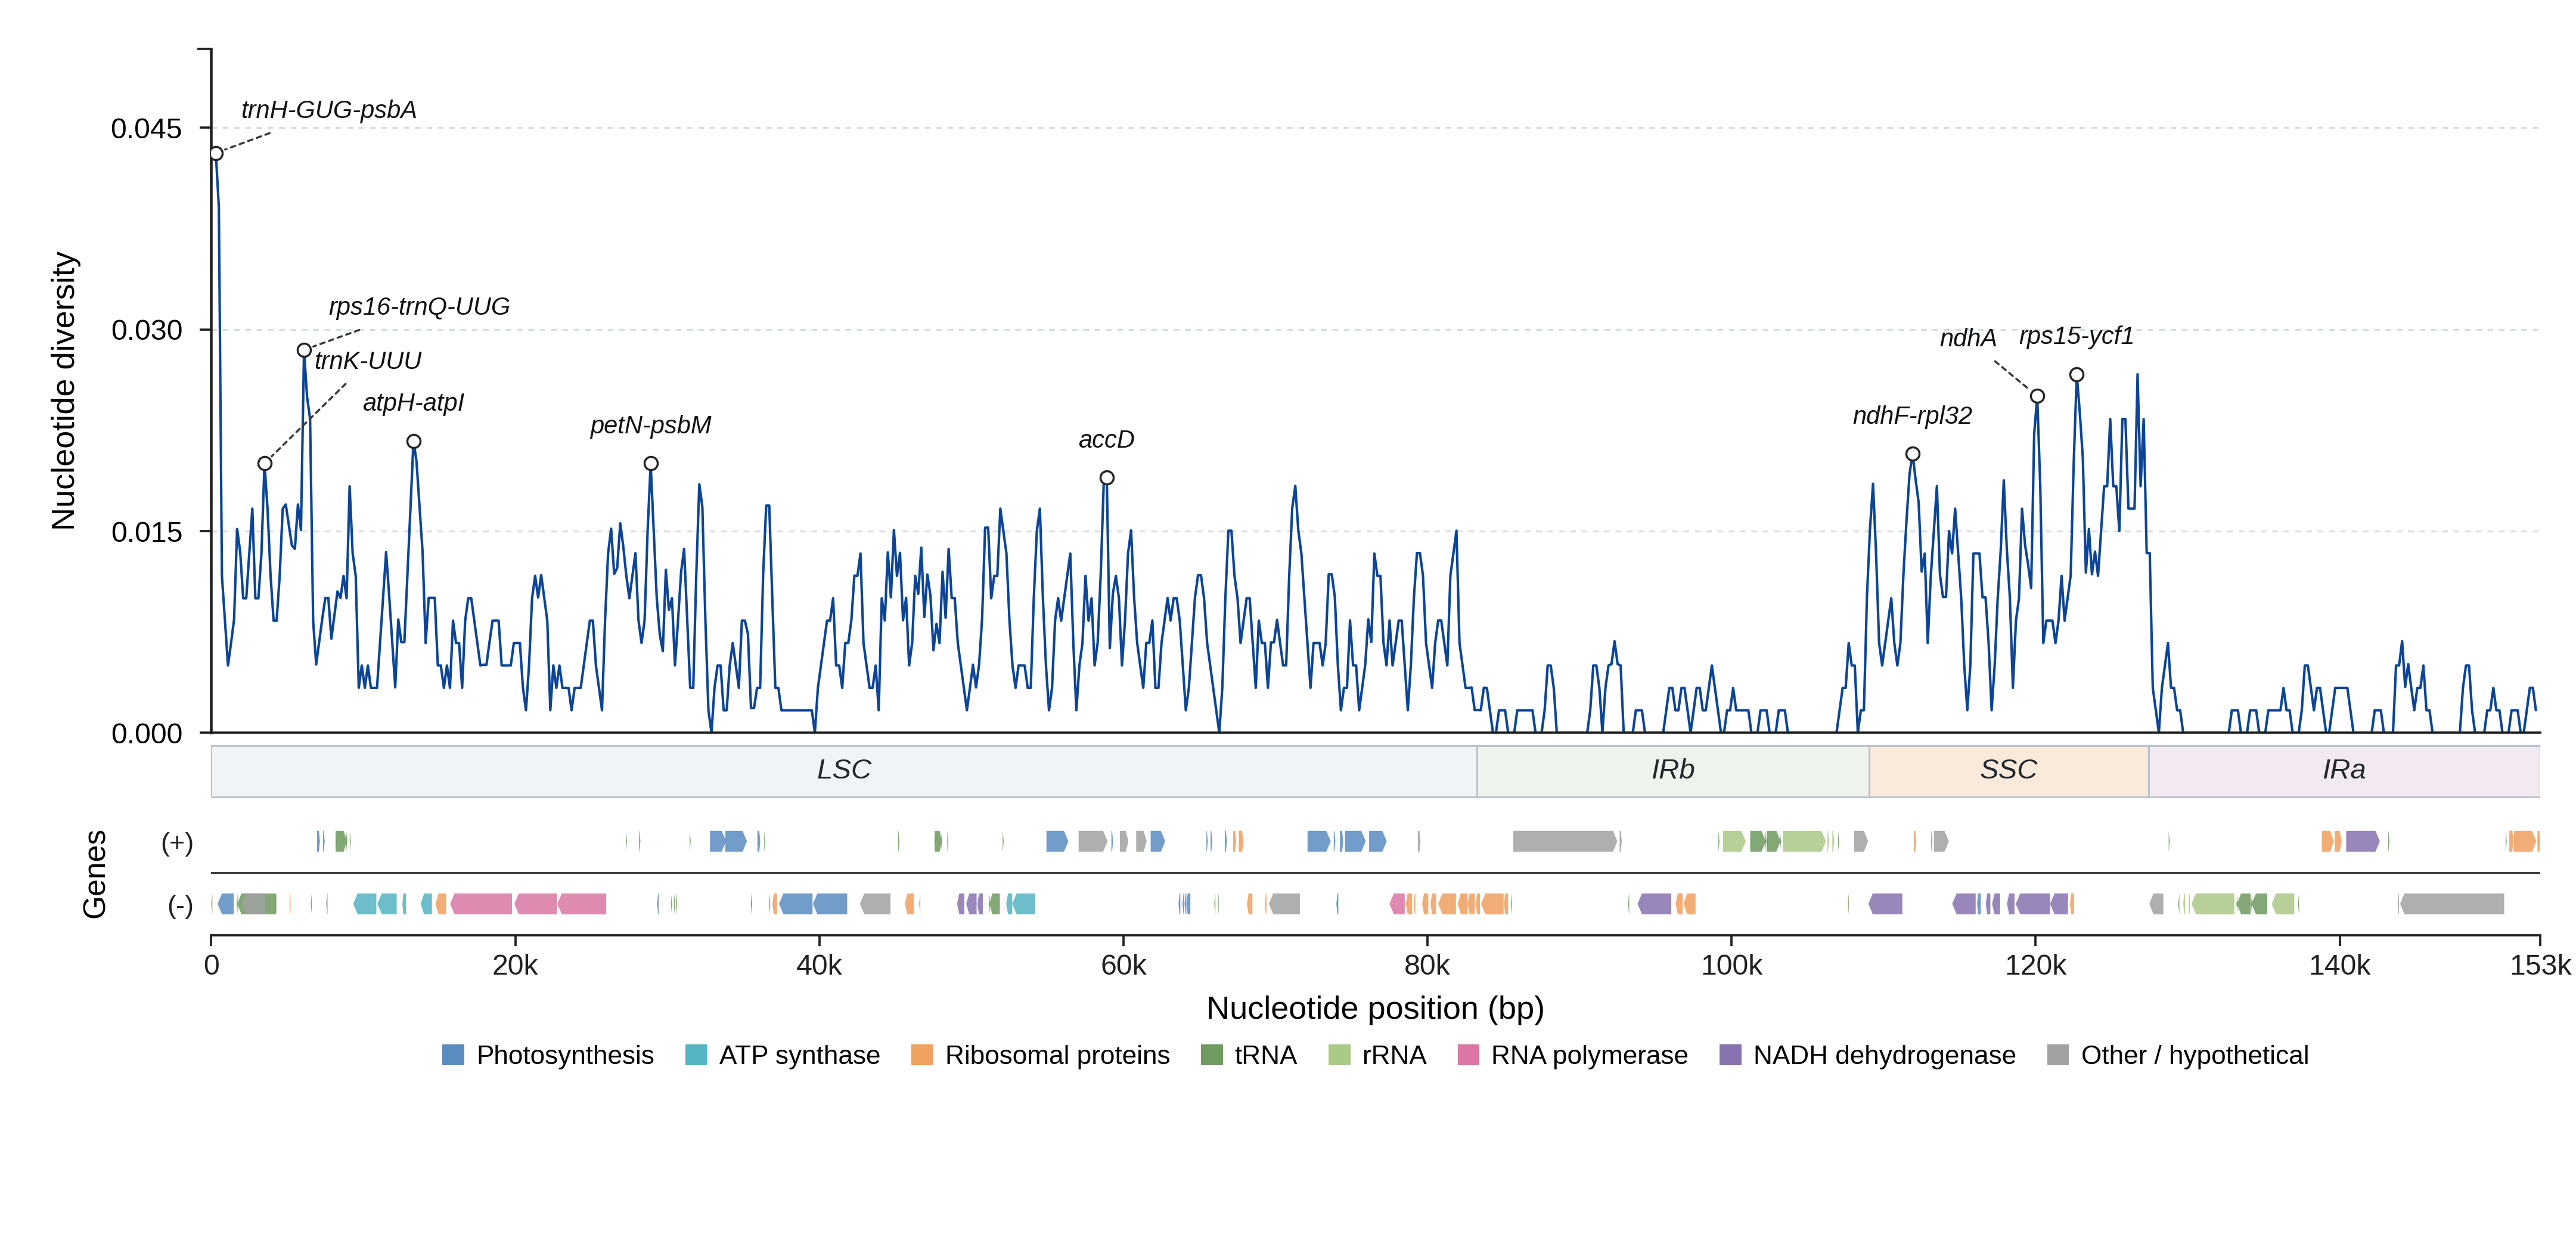Click the ATP synthase legend text
2576x1253 pixels.
tap(799, 1055)
